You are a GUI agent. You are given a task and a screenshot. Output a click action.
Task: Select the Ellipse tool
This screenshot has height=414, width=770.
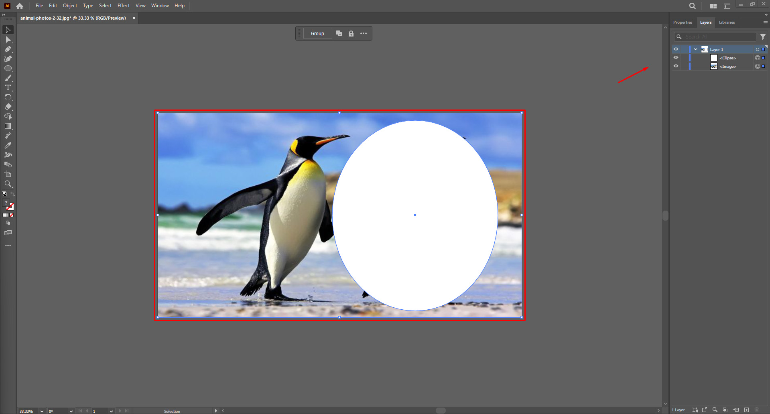(x=8, y=68)
